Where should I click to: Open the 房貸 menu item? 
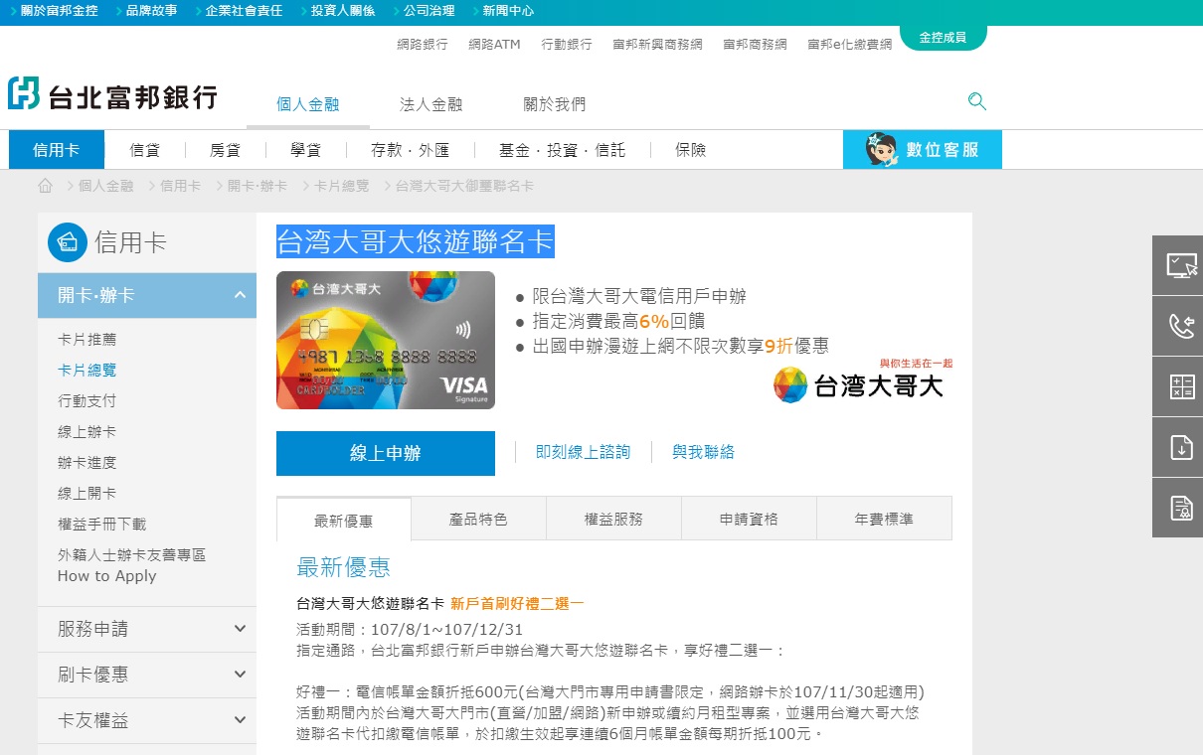point(226,150)
